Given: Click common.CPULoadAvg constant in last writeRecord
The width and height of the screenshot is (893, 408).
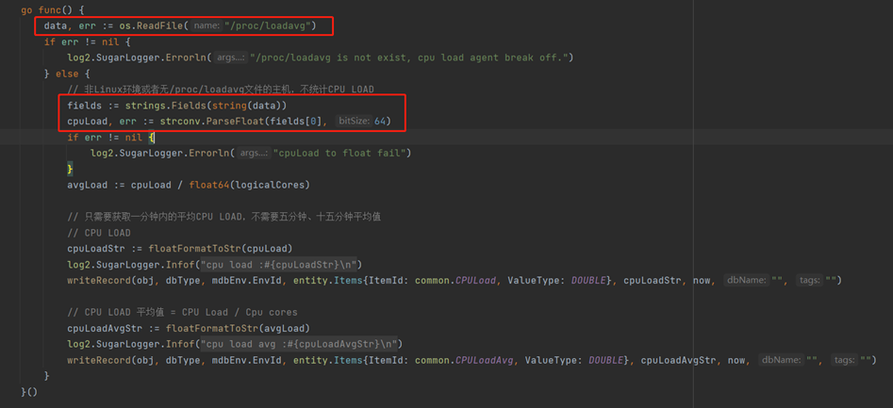Looking at the screenshot, I should click(x=465, y=361).
